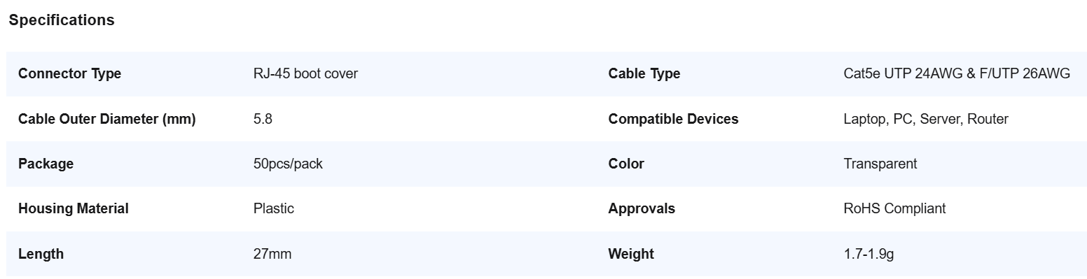Click the Specifications heading
This screenshot has width=1087, height=279.
[62, 20]
